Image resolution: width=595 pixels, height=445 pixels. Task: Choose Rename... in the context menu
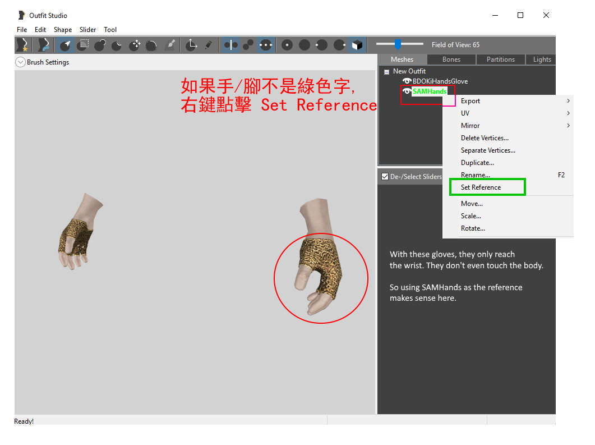pyautogui.click(x=508, y=175)
